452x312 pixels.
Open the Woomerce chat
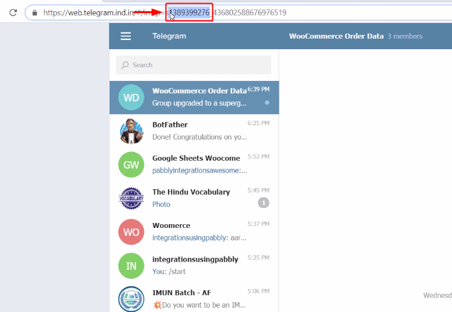tap(194, 232)
